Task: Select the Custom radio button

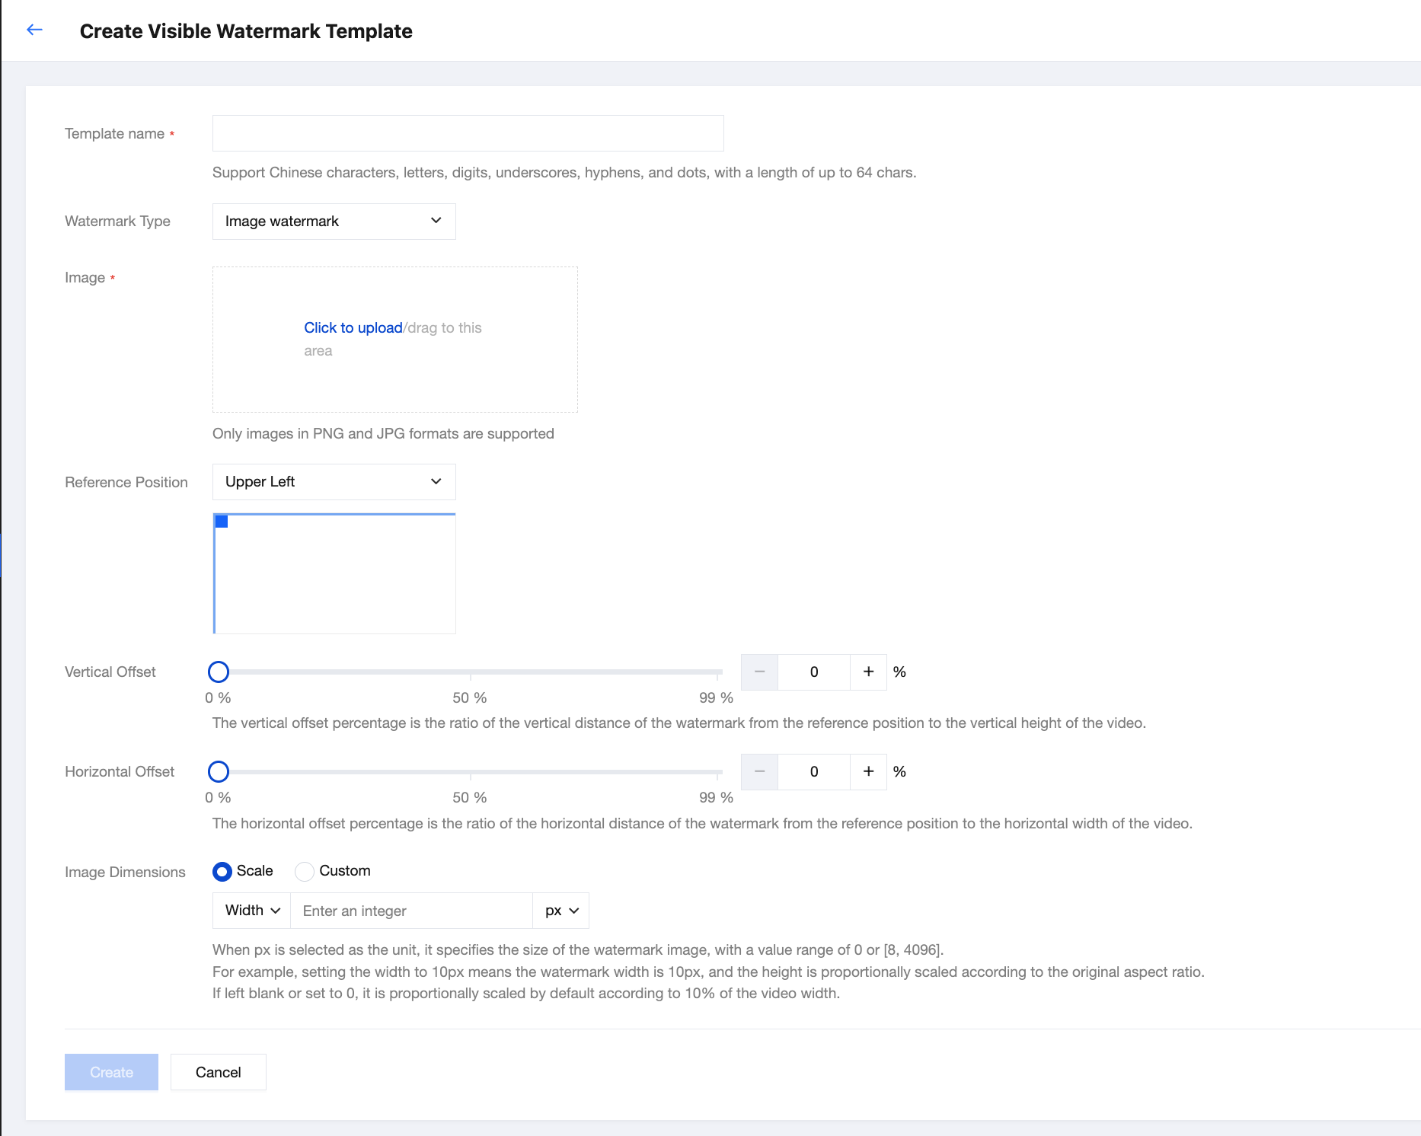Action: [x=305, y=871]
